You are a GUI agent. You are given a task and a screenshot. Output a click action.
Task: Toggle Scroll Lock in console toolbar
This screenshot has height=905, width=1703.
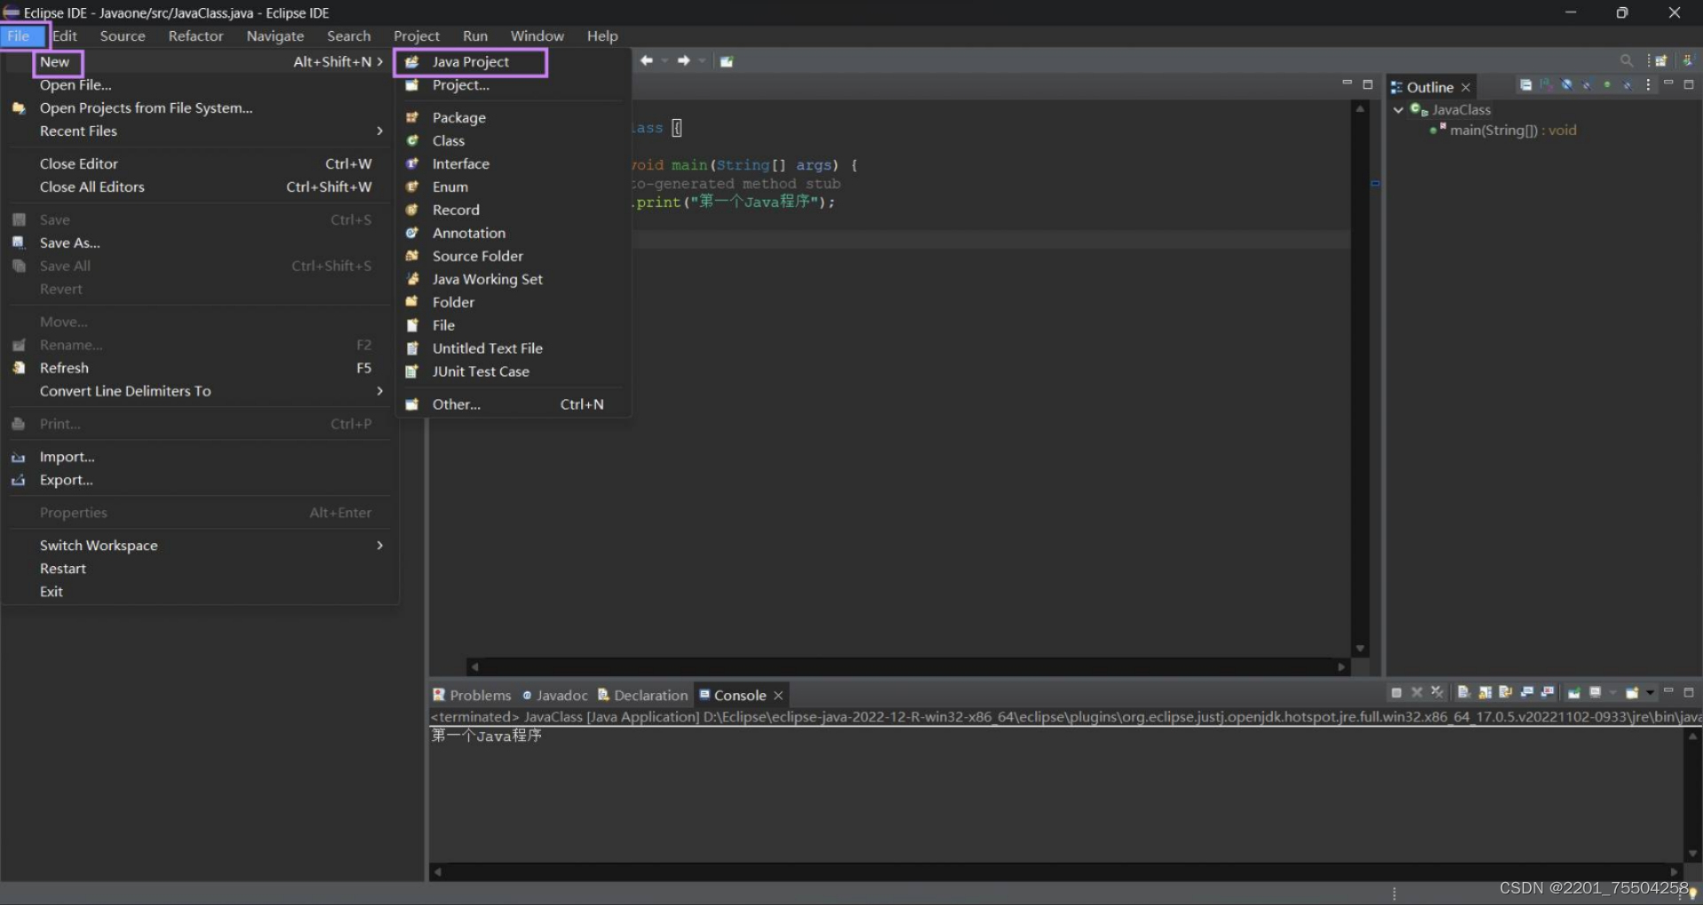(x=1485, y=692)
